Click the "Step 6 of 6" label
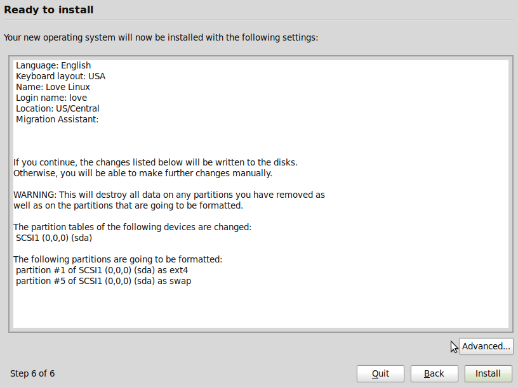 [32, 373]
